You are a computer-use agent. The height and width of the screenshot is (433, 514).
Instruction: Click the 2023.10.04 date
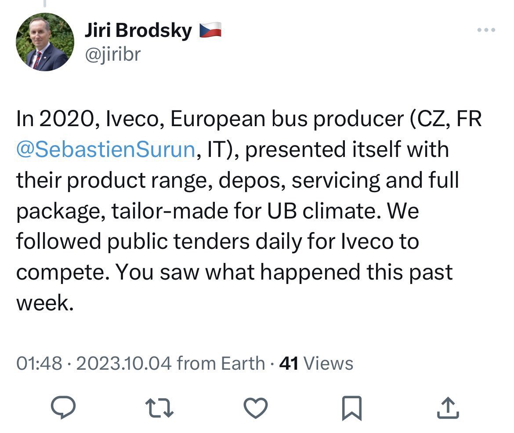click(123, 364)
